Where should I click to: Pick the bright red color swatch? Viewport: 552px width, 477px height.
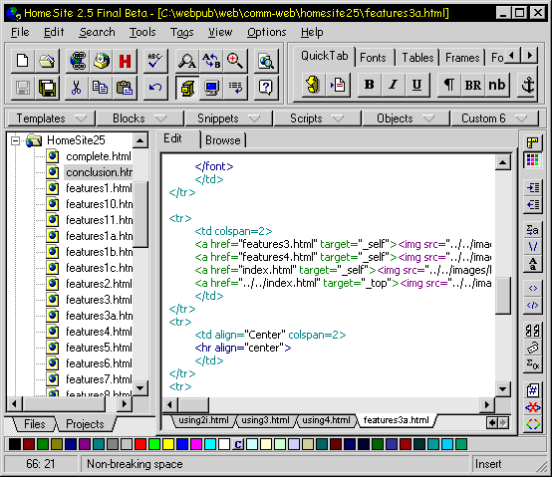coord(140,444)
